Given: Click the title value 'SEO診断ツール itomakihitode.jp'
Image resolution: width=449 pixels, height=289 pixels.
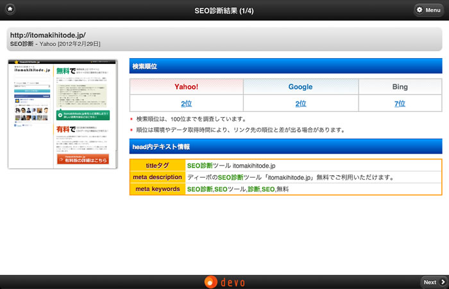Looking at the screenshot, I should 231,166.
